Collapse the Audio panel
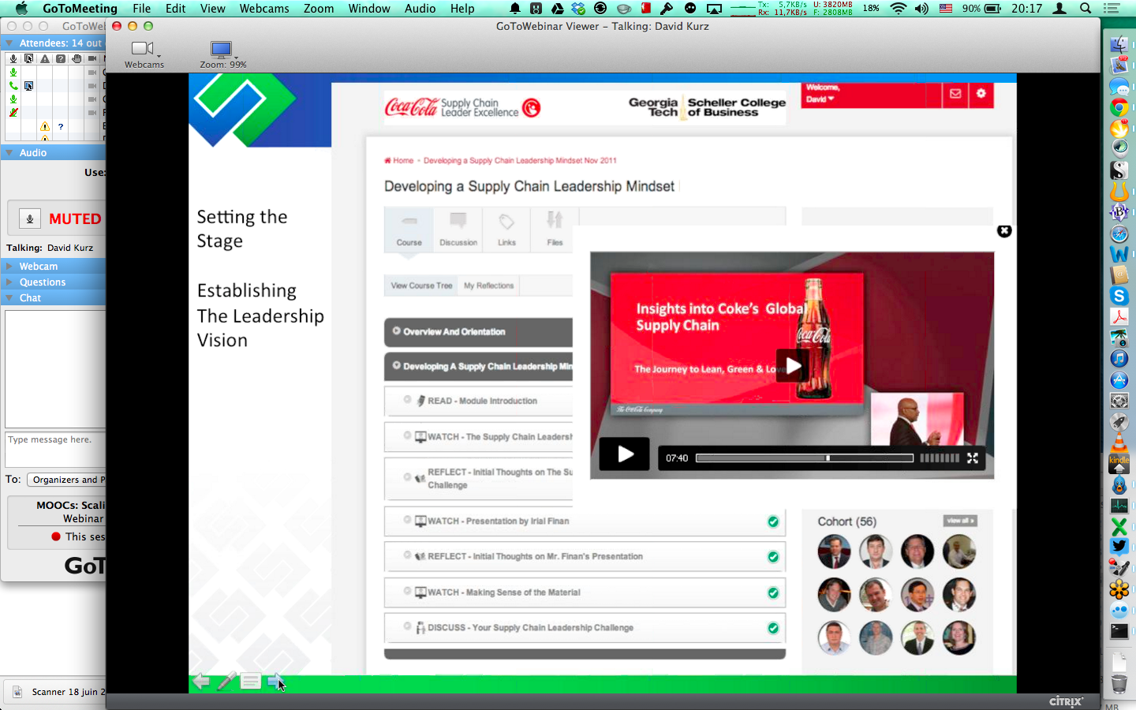Image resolution: width=1136 pixels, height=710 pixels. [9, 152]
